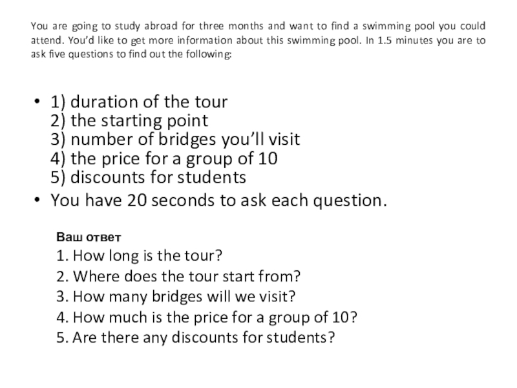Click the bold heading "Ваш ответ"
The image size is (517, 388).
click(x=84, y=235)
